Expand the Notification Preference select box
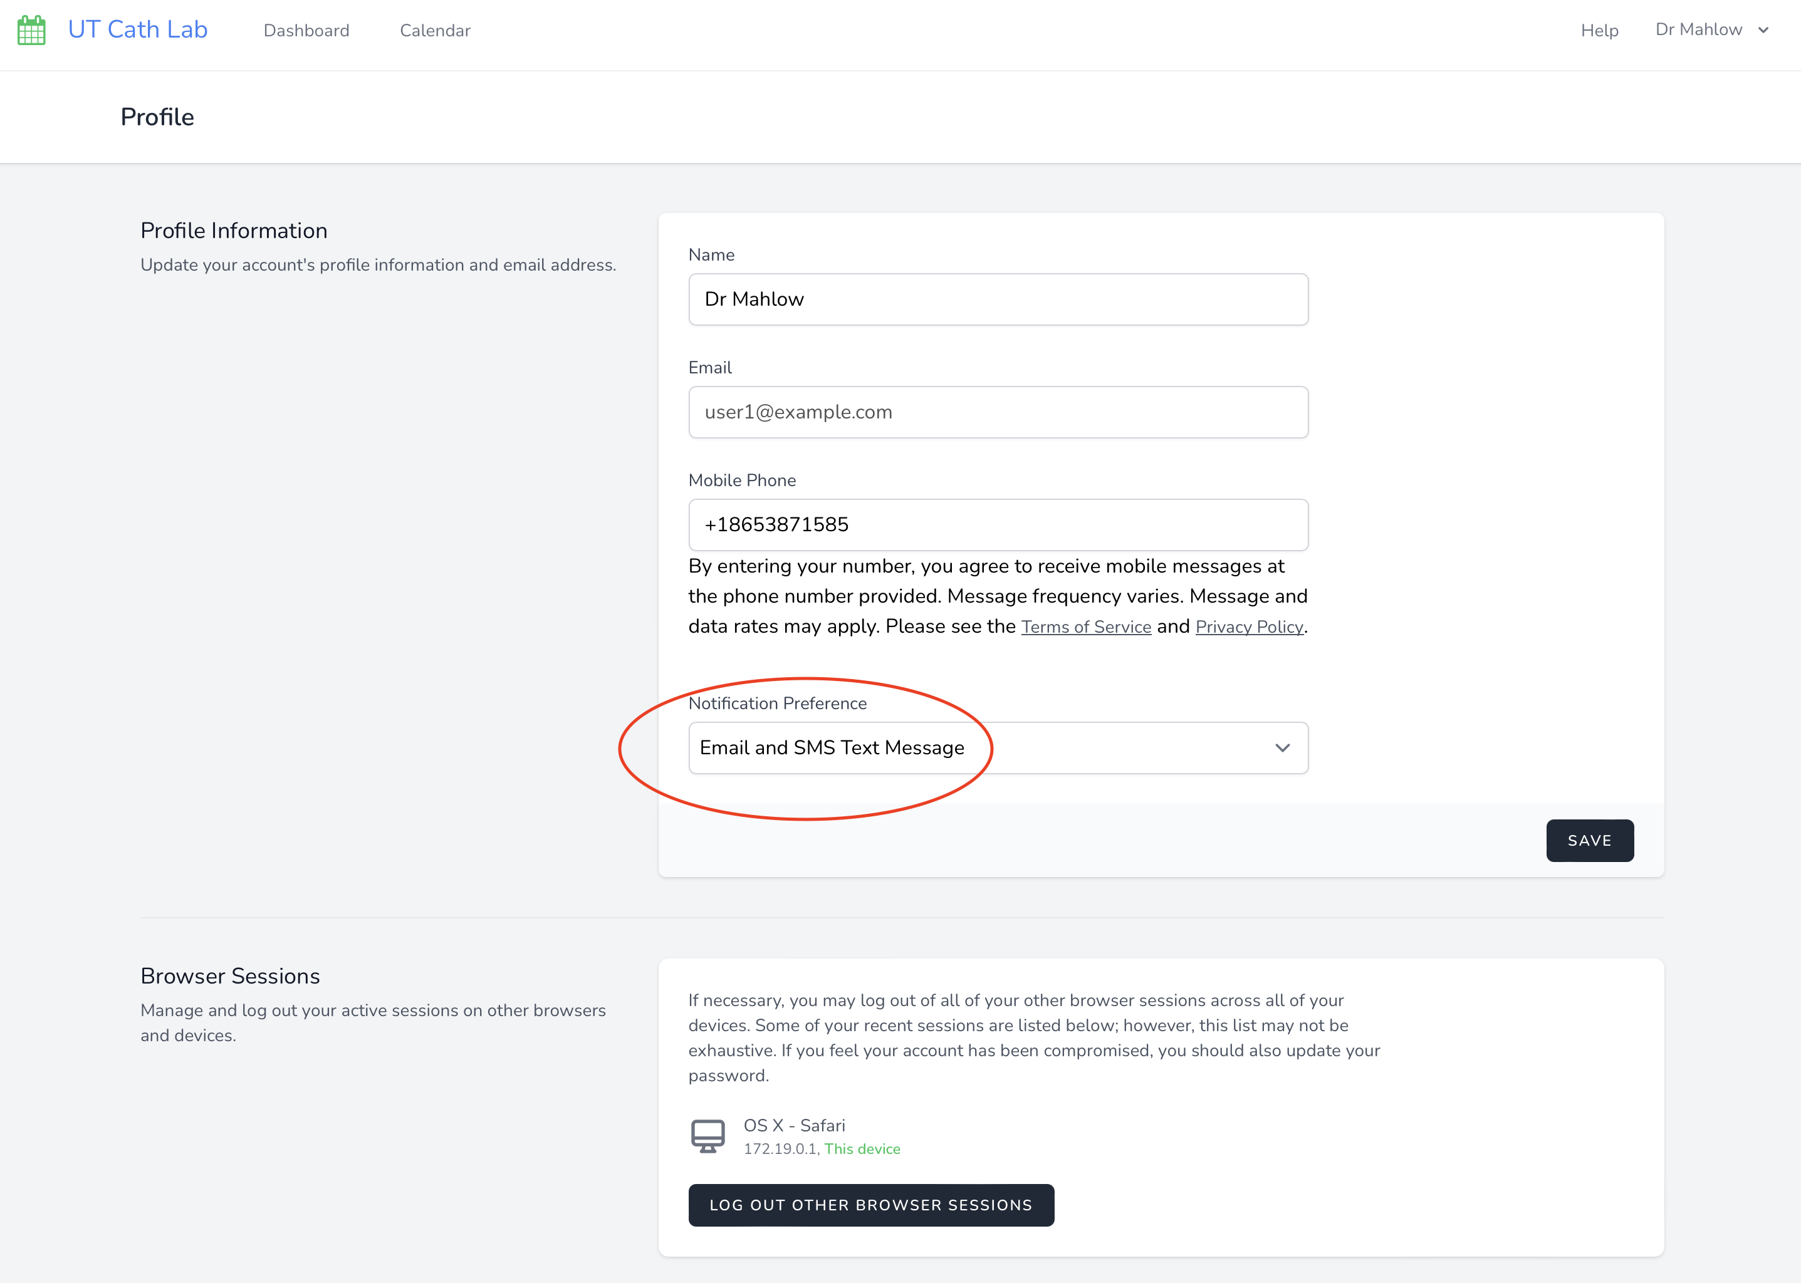 [x=997, y=747]
